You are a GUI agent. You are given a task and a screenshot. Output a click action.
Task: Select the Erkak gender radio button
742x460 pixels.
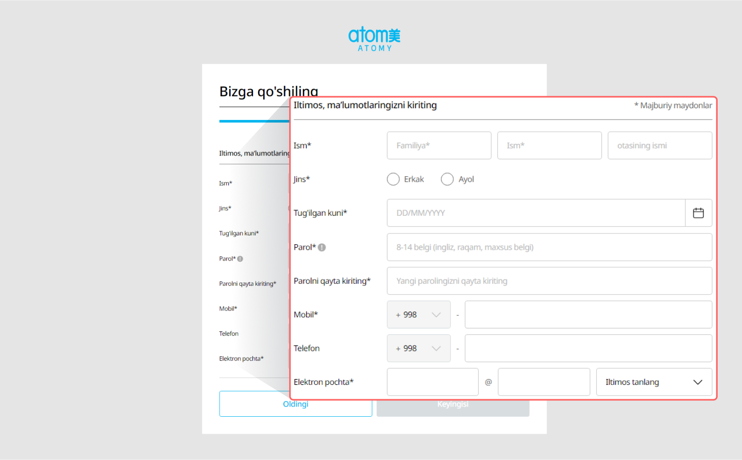click(393, 179)
